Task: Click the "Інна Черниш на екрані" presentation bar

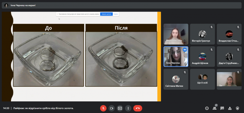Action: (x=122, y=5)
